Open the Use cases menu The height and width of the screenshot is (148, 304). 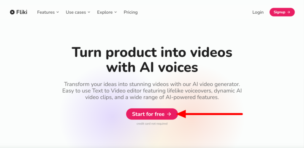[76, 12]
